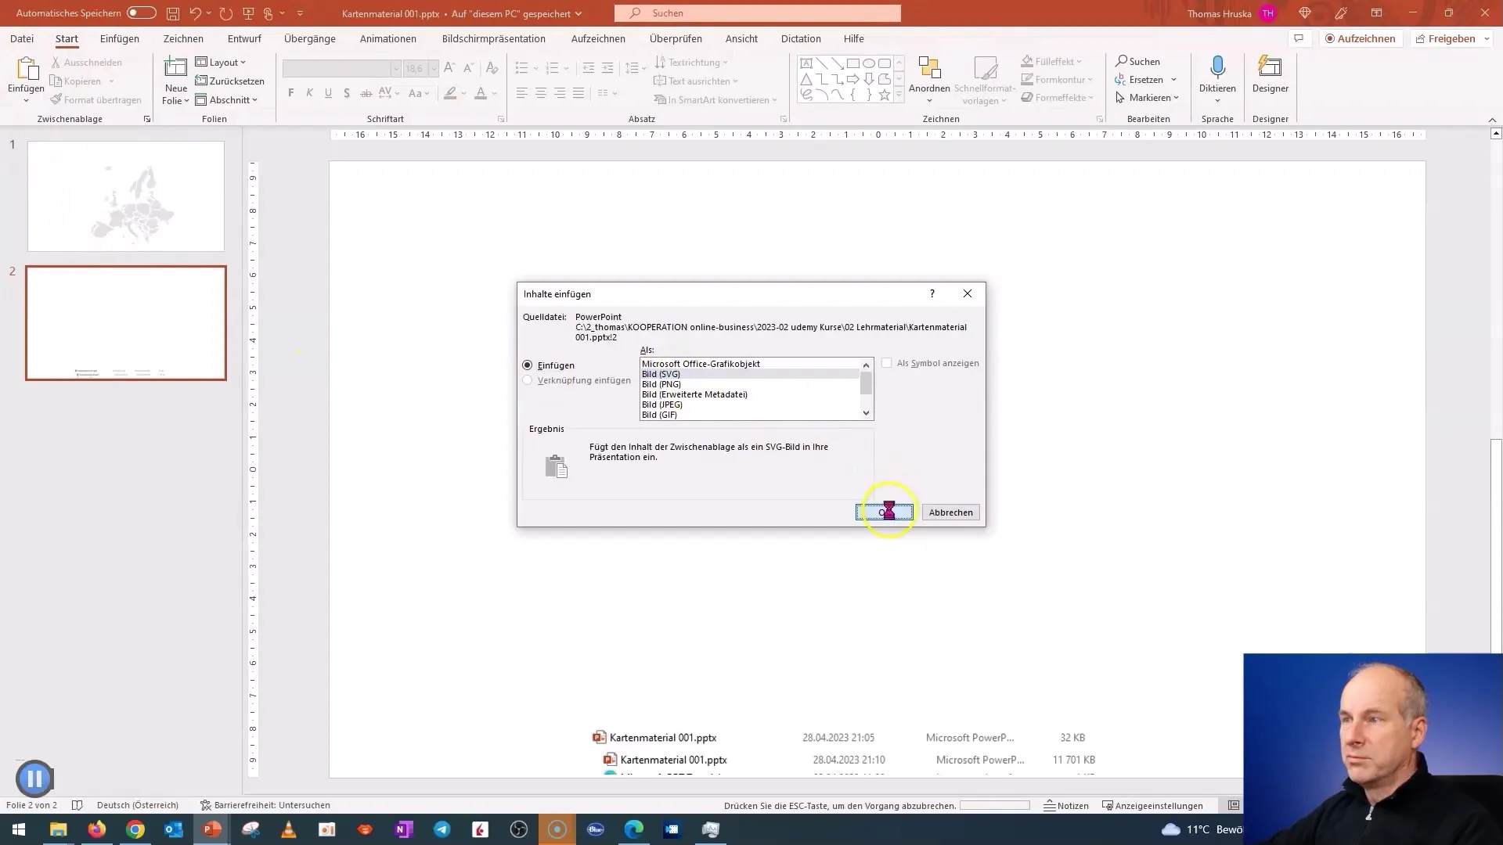Switch to the Zeichnen ribbon tab
The height and width of the screenshot is (845, 1503).
(x=183, y=38)
